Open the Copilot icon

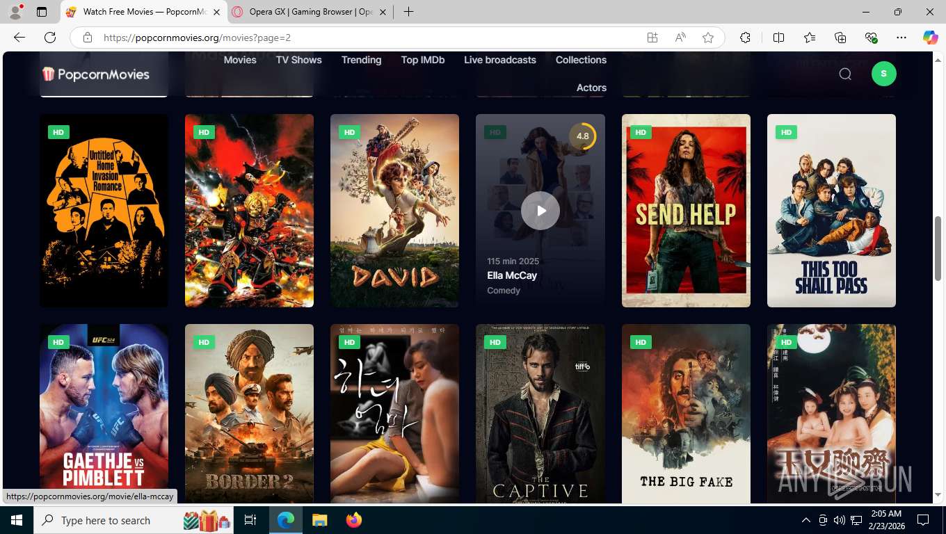point(930,38)
